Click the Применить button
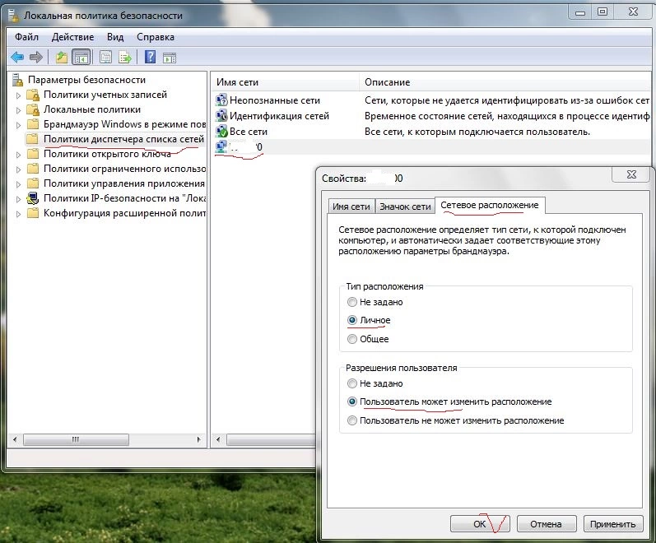The height and width of the screenshot is (543, 656). [613, 524]
